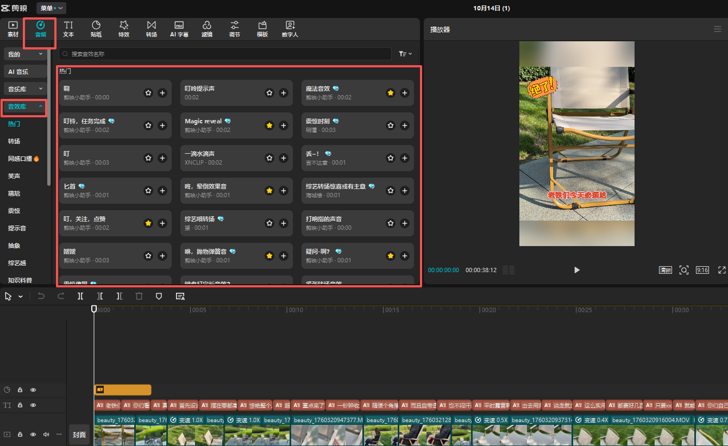728x446 pixels.
Task: Open the 转场 (Transitions) panel
Action: tap(151, 29)
